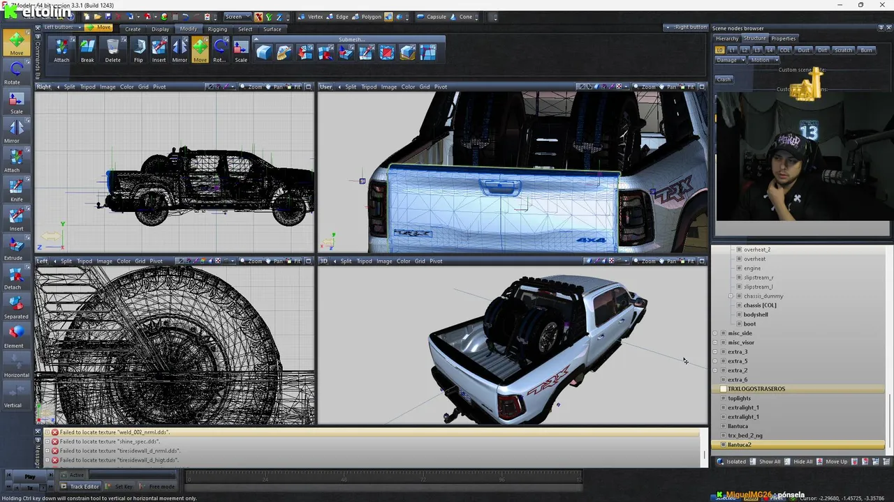Switch to the Display ribbon tab
Viewport: 894px width, 502px height.
point(161,29)
